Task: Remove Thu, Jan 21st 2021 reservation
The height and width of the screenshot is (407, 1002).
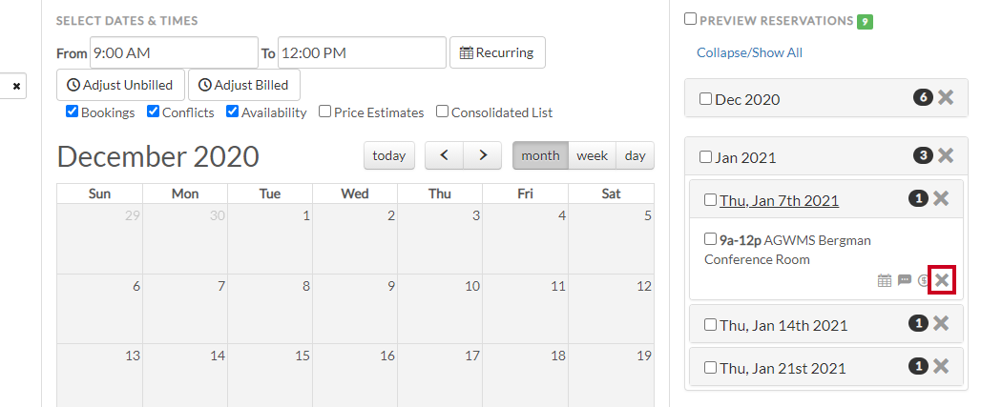Action: (941, 366)
